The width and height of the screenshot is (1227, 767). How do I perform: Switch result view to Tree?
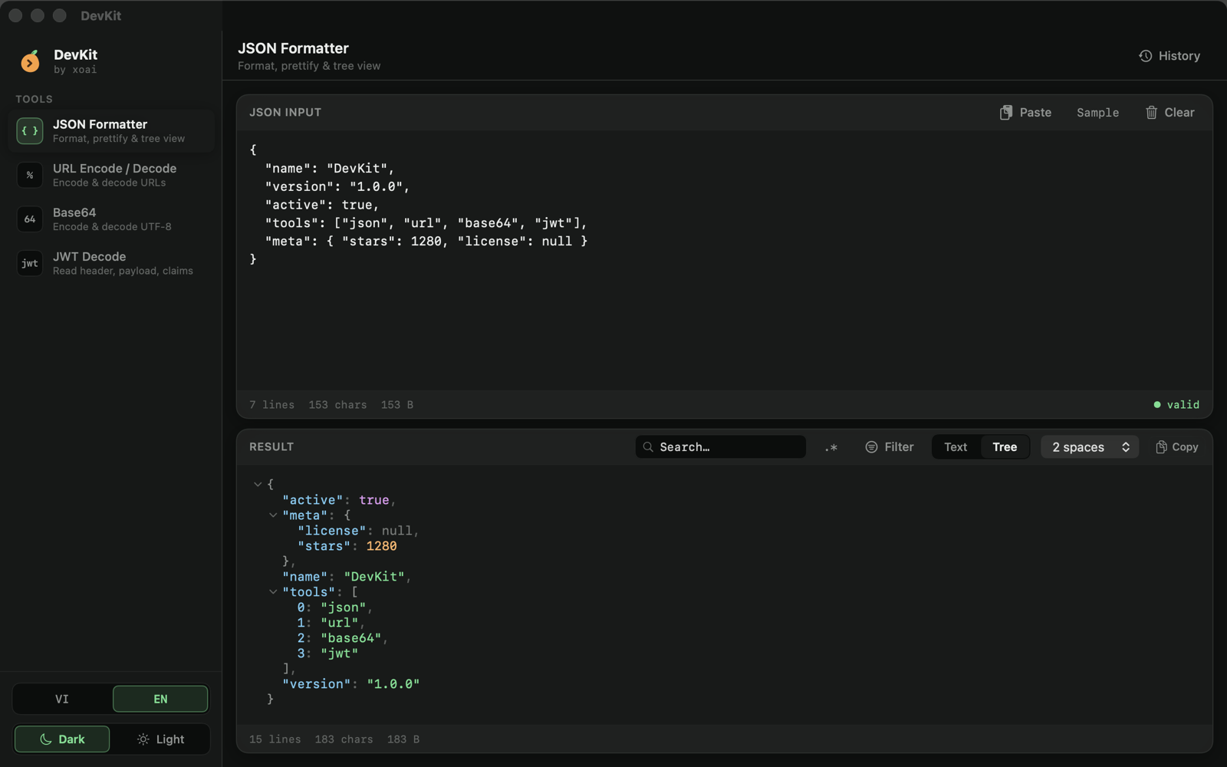coord(1005,447)
